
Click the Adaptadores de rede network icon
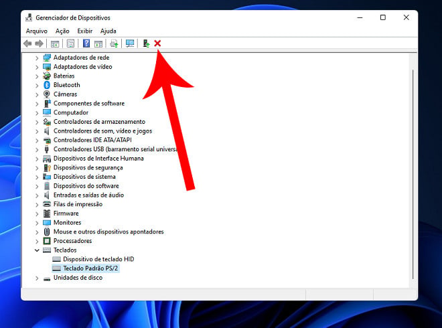click(x=47, y=58)
